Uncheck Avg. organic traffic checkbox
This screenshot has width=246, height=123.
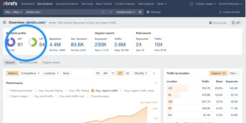[x=93, y=91]
